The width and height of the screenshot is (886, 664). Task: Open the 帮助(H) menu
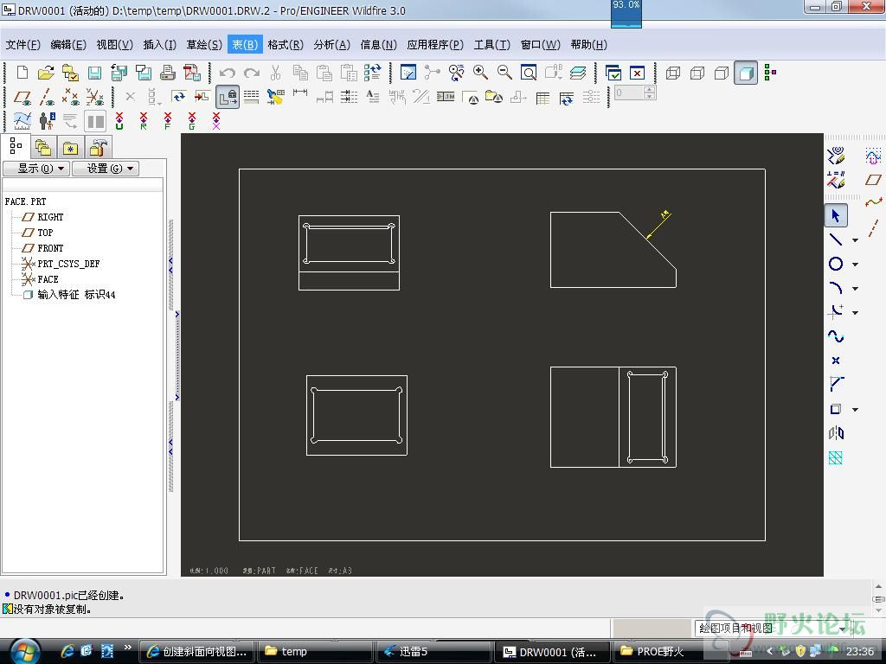point(588,45)
